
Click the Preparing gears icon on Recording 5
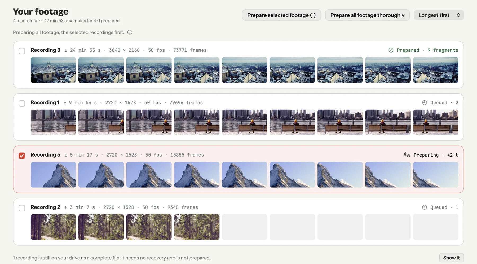pyautogui.click(x=407, y=155)
